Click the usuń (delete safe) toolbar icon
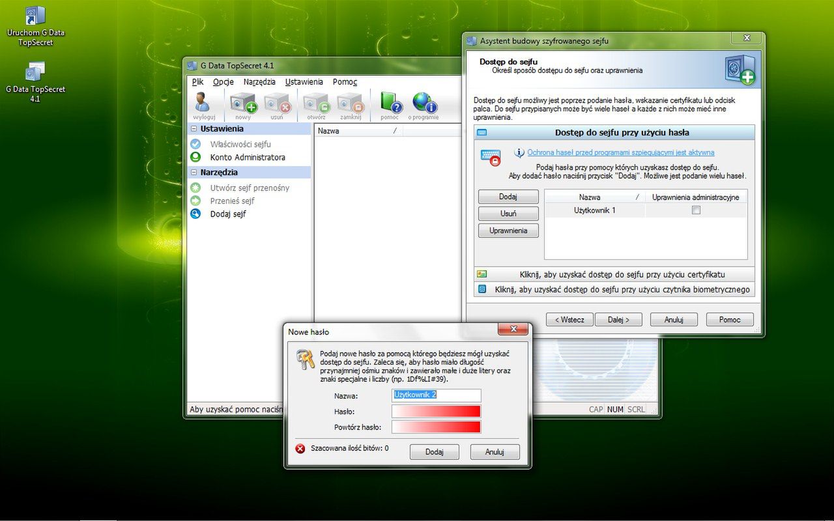This screenshot has height=521, width=834. (x=277, y=105)
